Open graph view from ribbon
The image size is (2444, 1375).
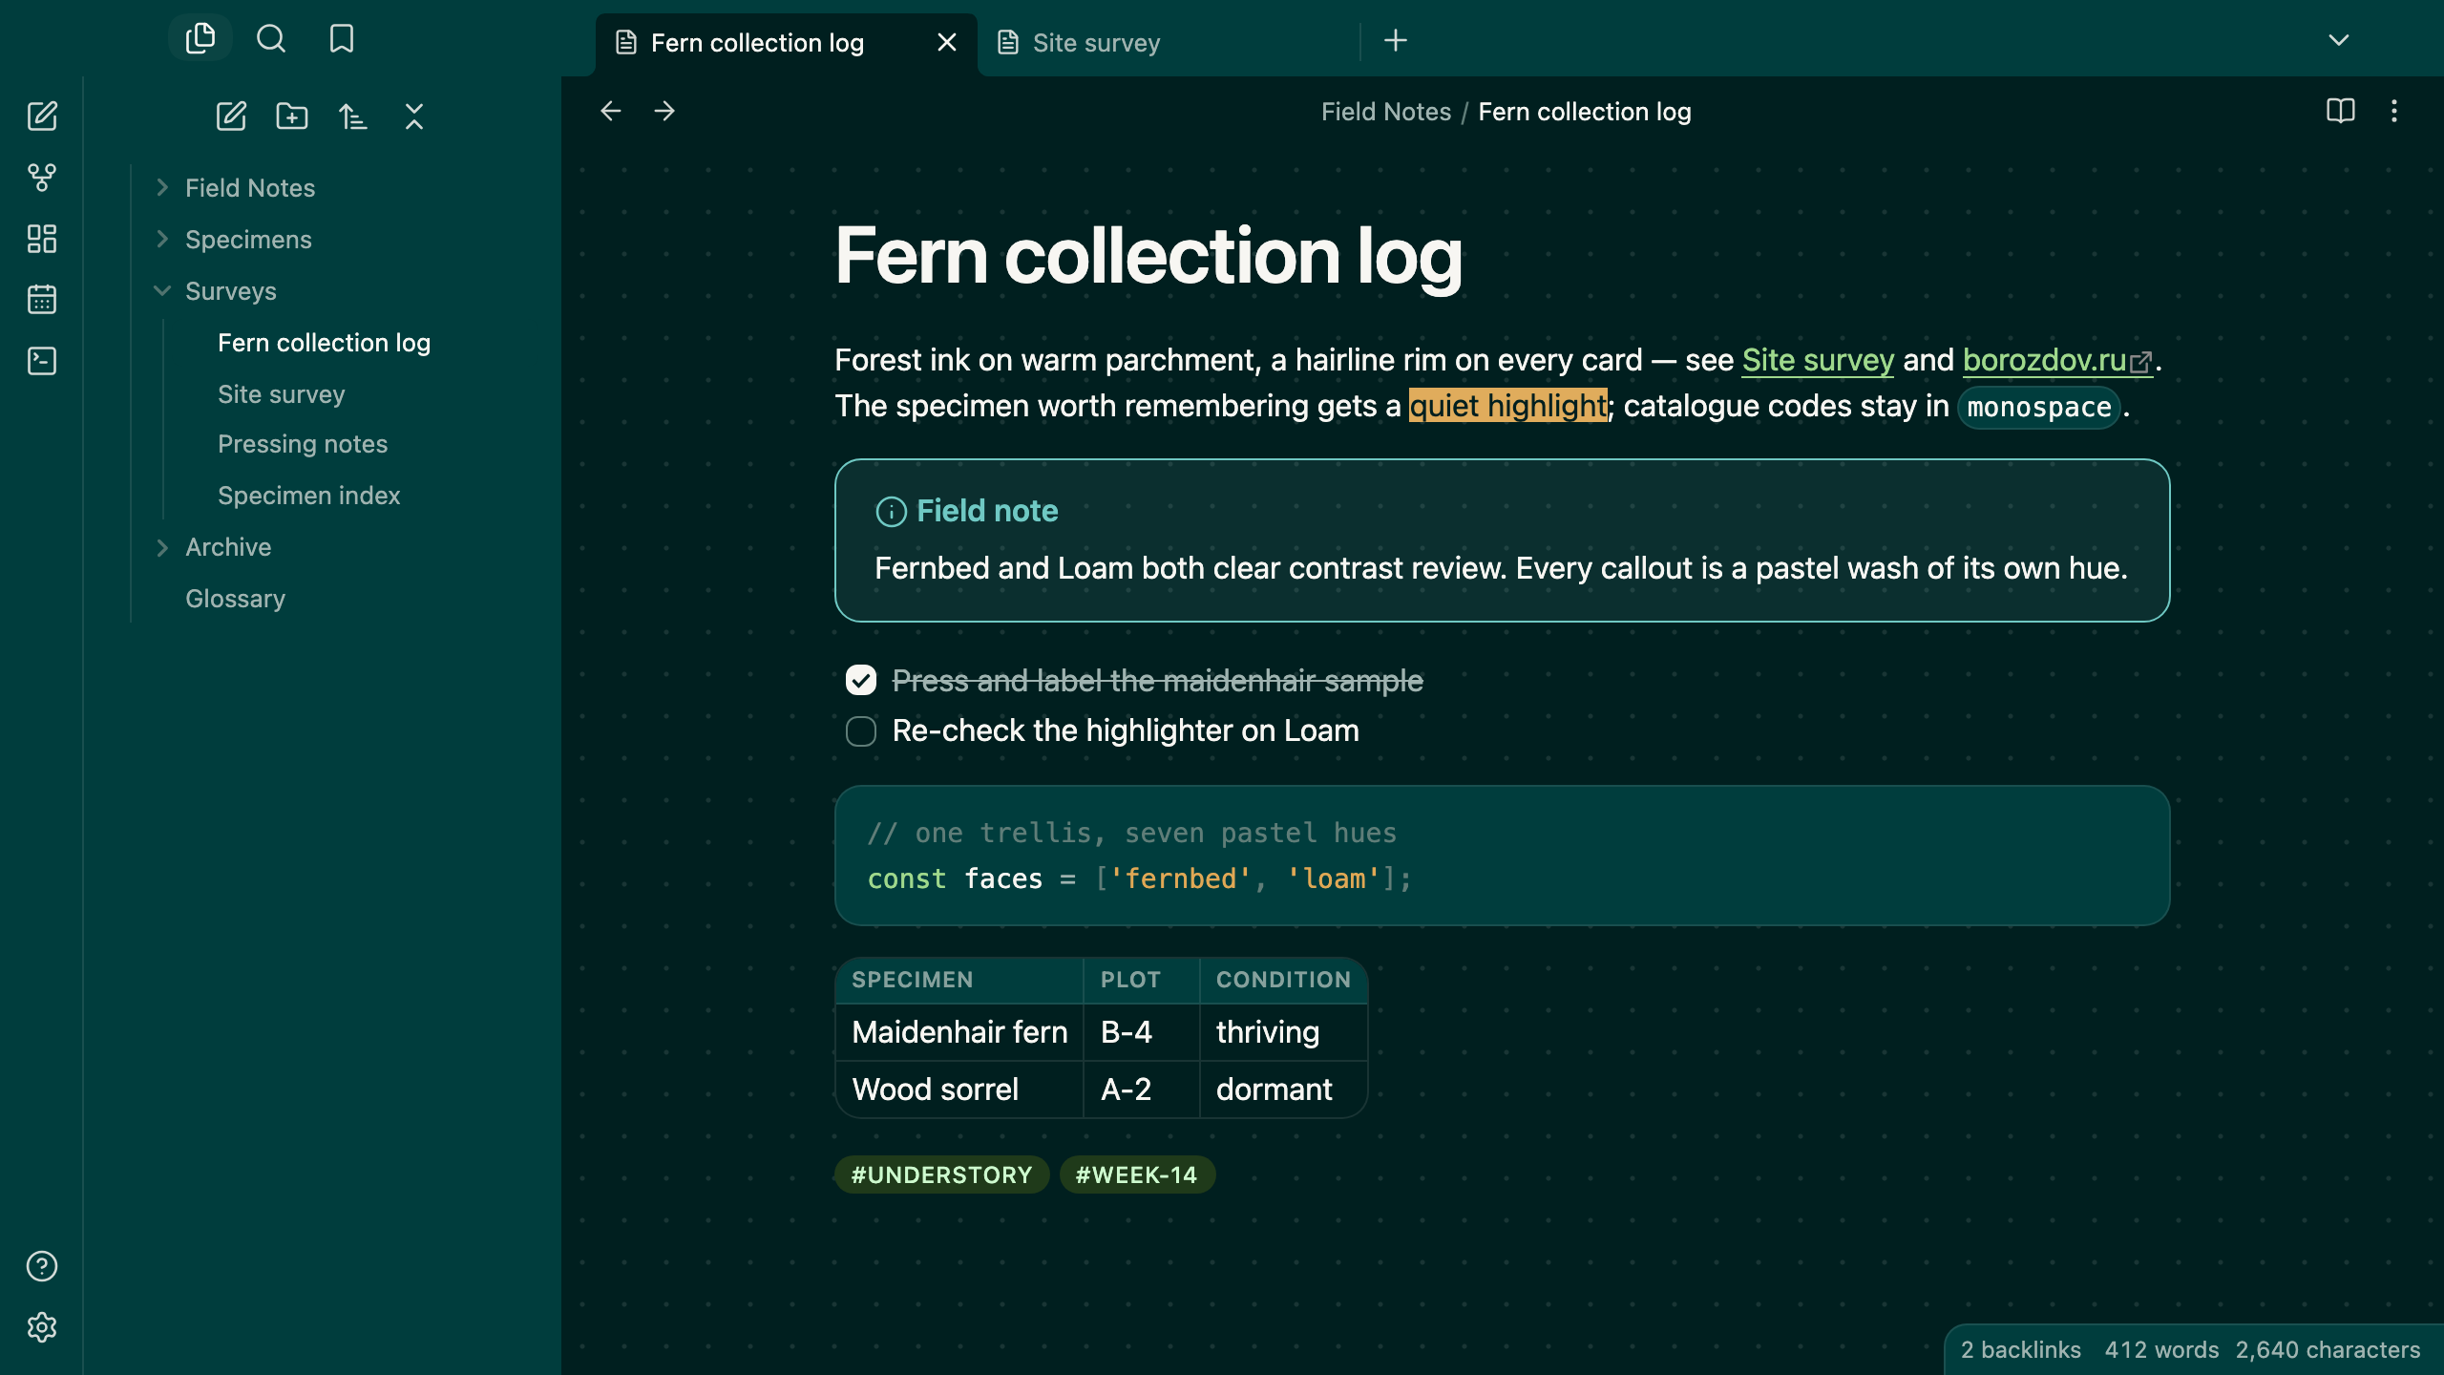[x=42, y=178]
